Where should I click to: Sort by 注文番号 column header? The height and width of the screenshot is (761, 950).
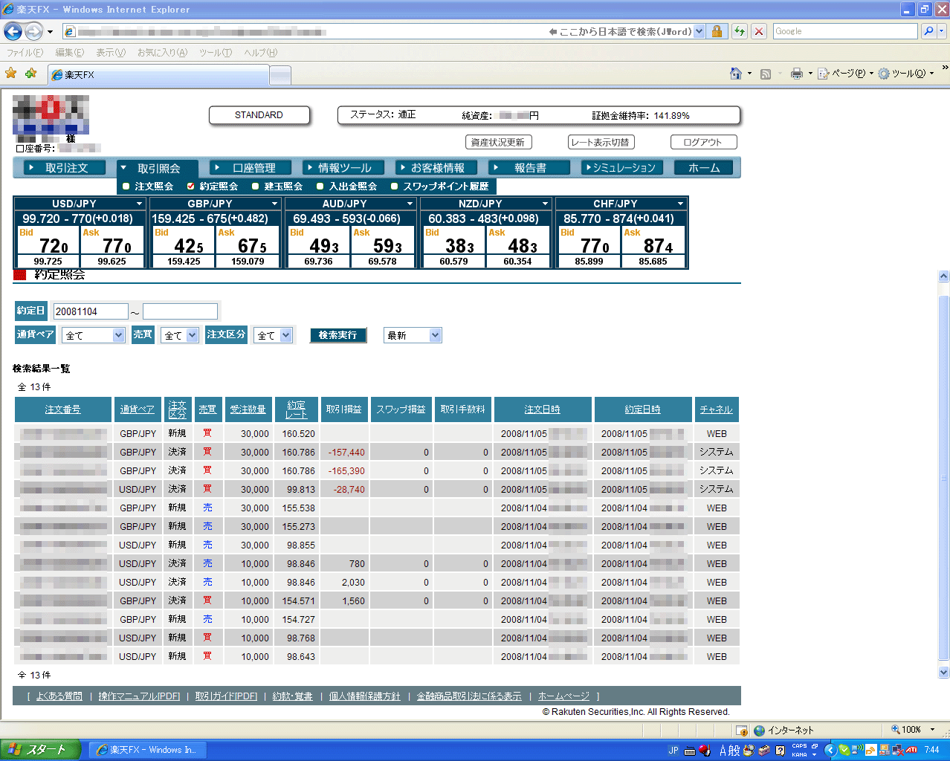point(63,409)
